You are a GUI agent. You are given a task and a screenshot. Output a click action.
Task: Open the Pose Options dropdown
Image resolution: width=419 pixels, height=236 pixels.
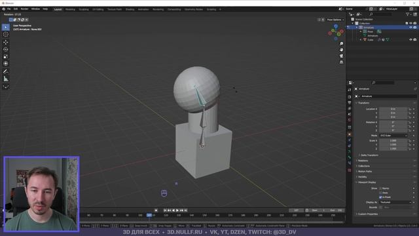point(335,20)
